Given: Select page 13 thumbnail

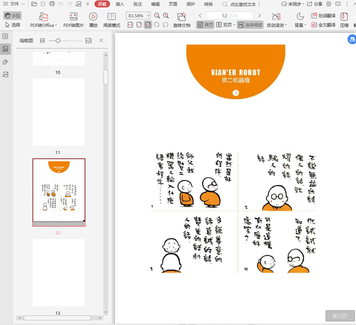Looking at the screenshot, I should [59, 272].
